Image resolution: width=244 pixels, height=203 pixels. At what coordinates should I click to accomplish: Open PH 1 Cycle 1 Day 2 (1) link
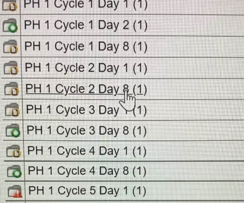[x=86, y=25]
